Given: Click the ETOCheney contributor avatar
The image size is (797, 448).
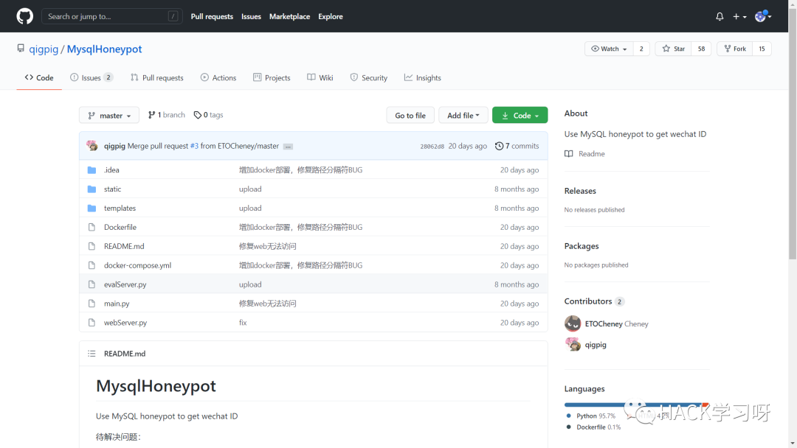Looking at the screenshot, I should click(573, 323).
